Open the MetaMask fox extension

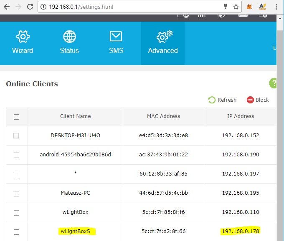pyautogui.click(x=249, y=7)
